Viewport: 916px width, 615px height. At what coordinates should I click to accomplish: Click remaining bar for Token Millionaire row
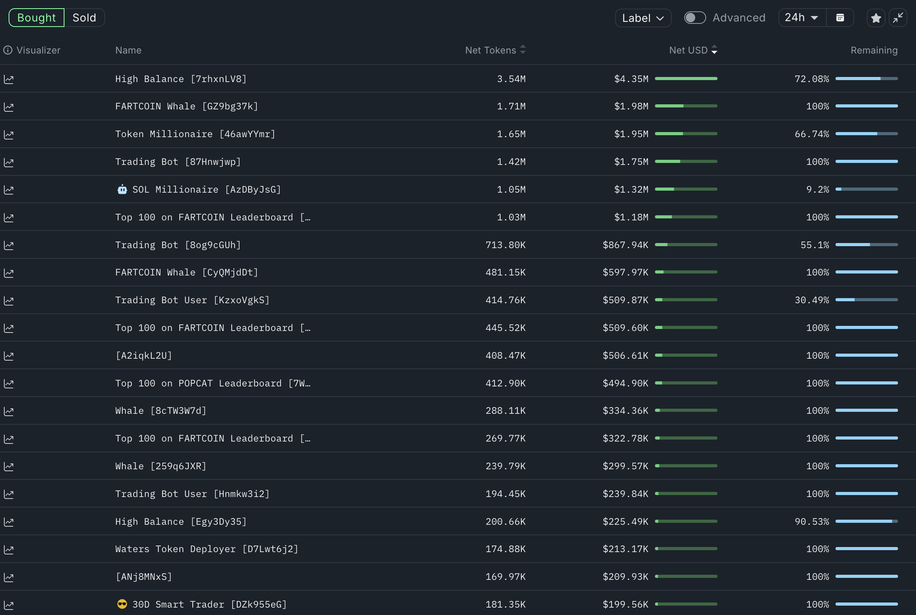(x=866, y=134)
